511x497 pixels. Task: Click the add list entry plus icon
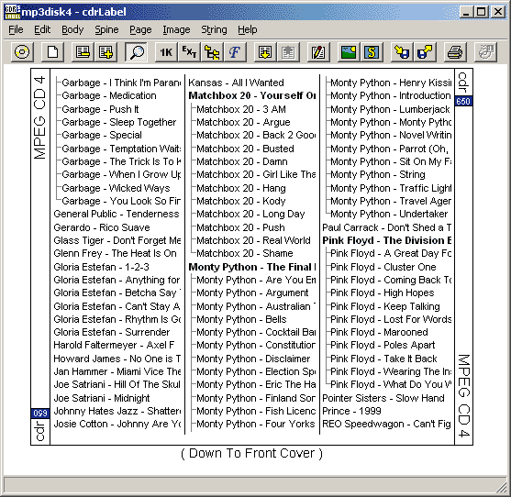(106, 52)
